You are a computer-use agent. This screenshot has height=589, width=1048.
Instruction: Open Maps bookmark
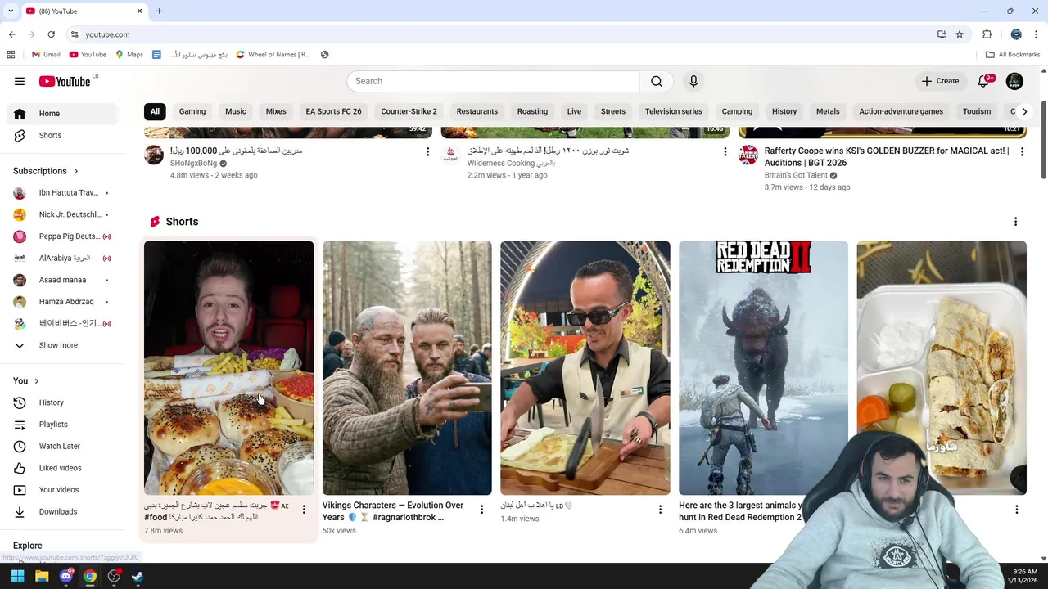129,55
